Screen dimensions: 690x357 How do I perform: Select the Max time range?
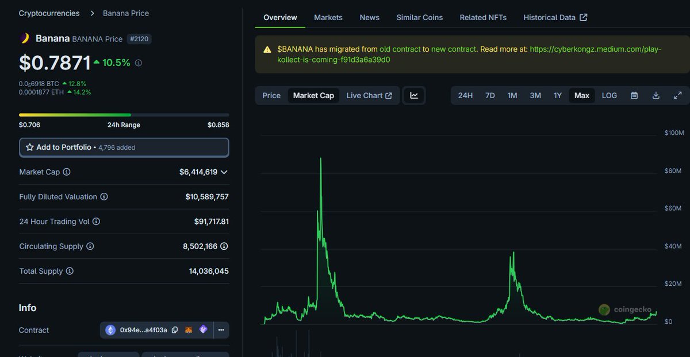[582, 95]
